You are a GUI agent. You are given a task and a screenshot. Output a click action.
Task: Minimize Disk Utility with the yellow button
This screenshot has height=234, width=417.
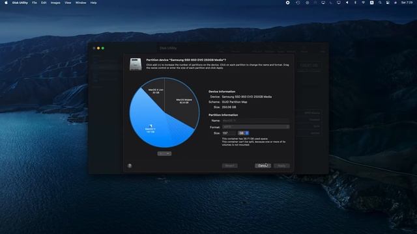tap(98, 48)
